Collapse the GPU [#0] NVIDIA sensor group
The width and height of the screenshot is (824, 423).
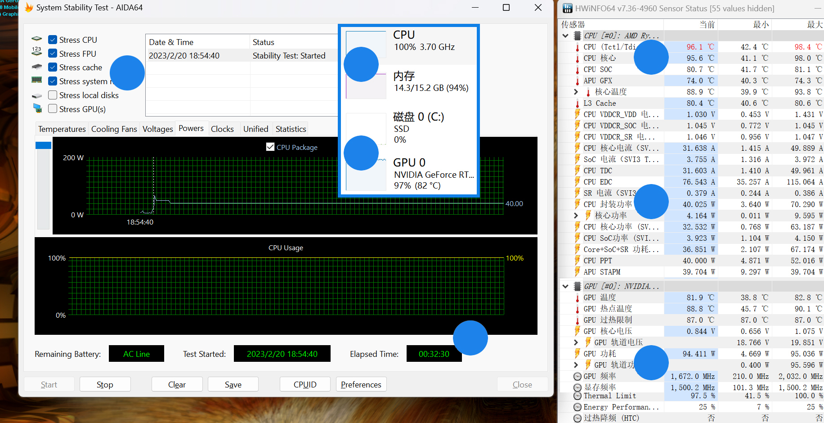[565, 286]
